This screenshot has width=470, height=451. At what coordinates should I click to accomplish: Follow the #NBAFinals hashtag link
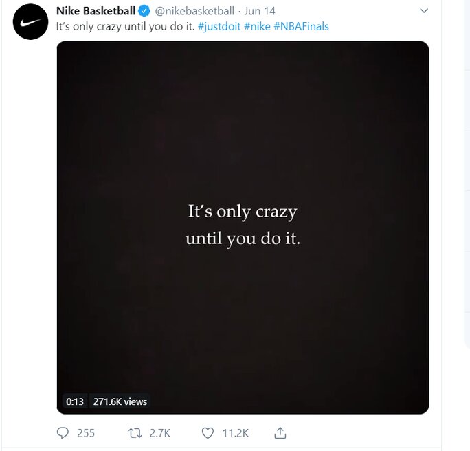[301, 26]
